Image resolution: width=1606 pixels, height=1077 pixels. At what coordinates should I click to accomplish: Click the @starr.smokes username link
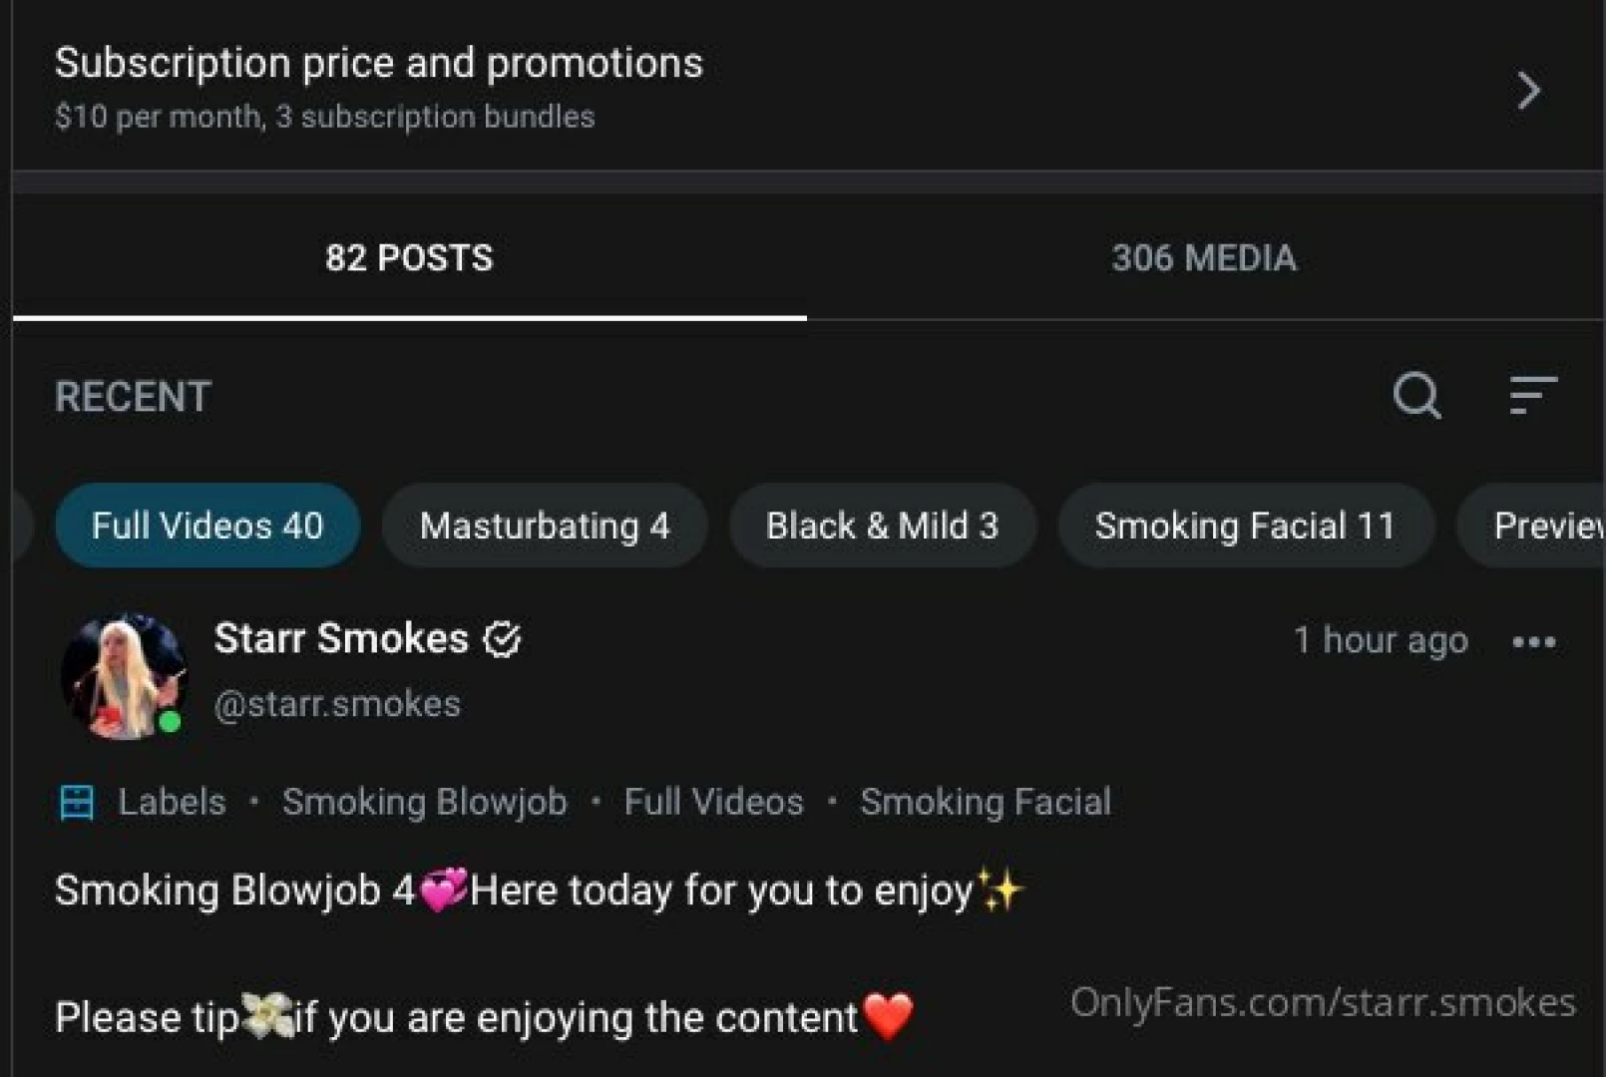pos(337,702)
